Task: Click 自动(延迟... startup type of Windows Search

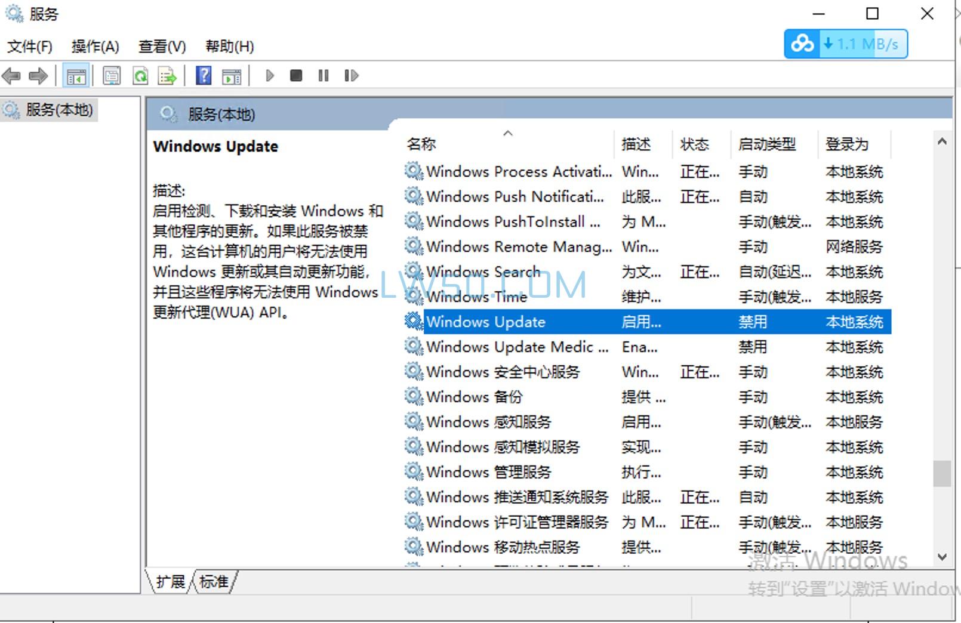Action: 775,272
